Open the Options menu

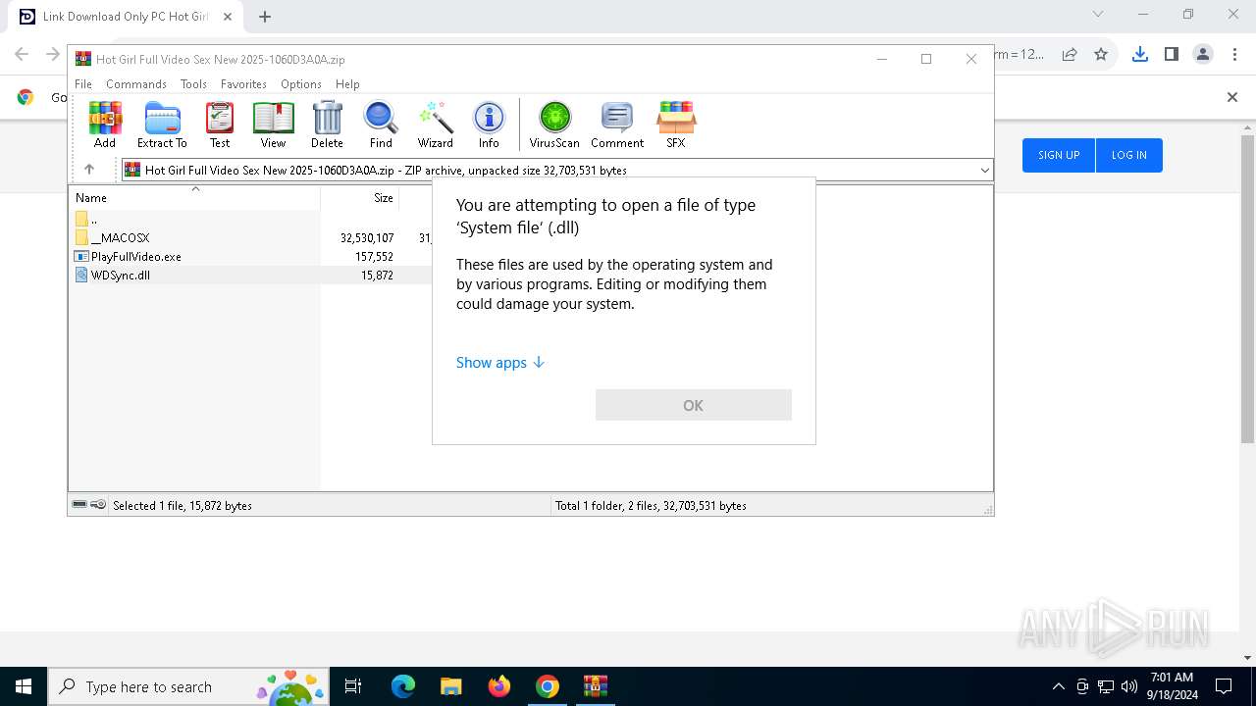click(301, 84)
